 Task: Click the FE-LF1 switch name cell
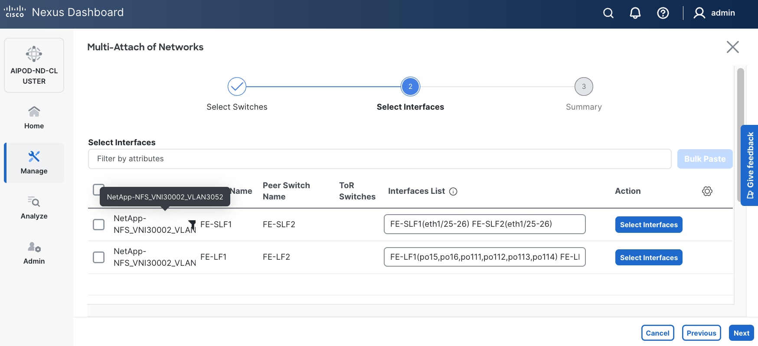(213, 257)
